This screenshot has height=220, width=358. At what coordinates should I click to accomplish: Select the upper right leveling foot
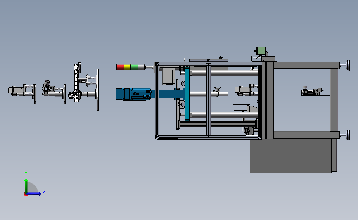(x=345, y=66)
